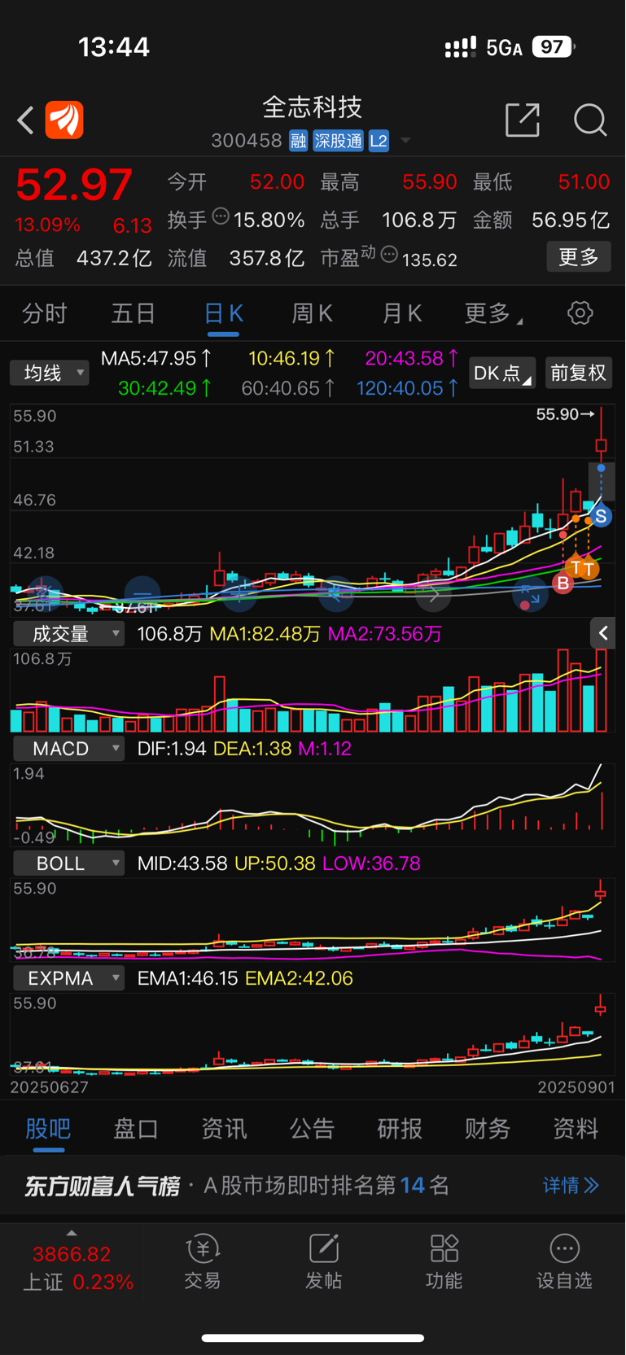Tap the info icon beside 市盈动

[x=389, y=255]
